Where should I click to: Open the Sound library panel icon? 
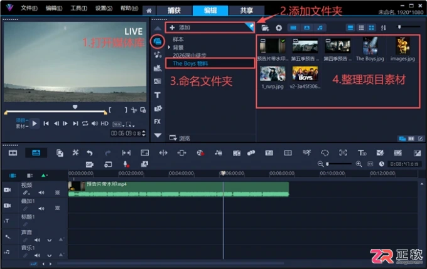[x=158, y=55]
